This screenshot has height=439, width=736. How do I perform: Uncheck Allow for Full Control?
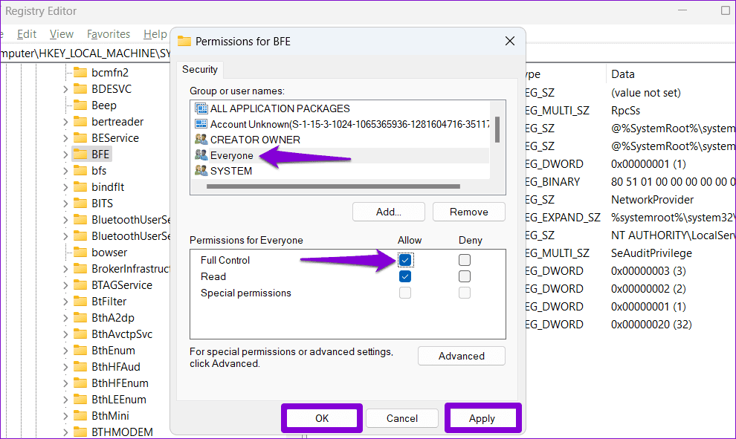click(x=405, y=260)
